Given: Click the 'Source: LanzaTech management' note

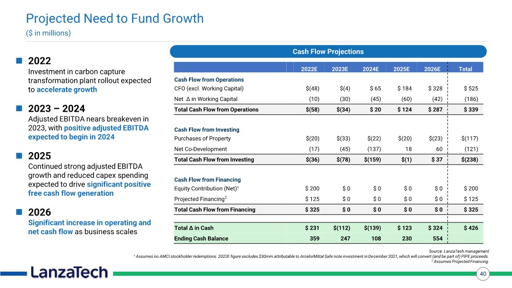Looking at the screenshot, I should pos(459,251).
